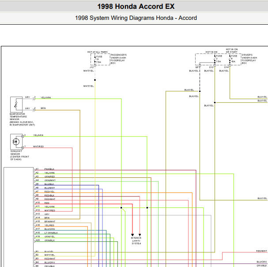The width and height of the screenshot is (268, 267).
Task: Click the A2 YEL/GRN pin label
Action: point(45,173)
